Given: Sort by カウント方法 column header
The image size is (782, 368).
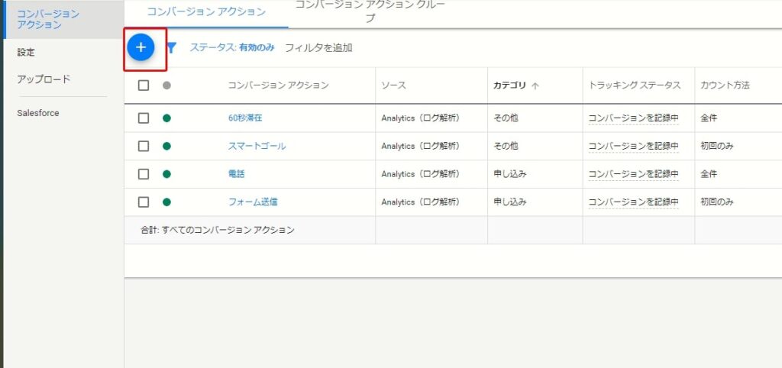Looking at the screenshot, I should coord(725,86).
